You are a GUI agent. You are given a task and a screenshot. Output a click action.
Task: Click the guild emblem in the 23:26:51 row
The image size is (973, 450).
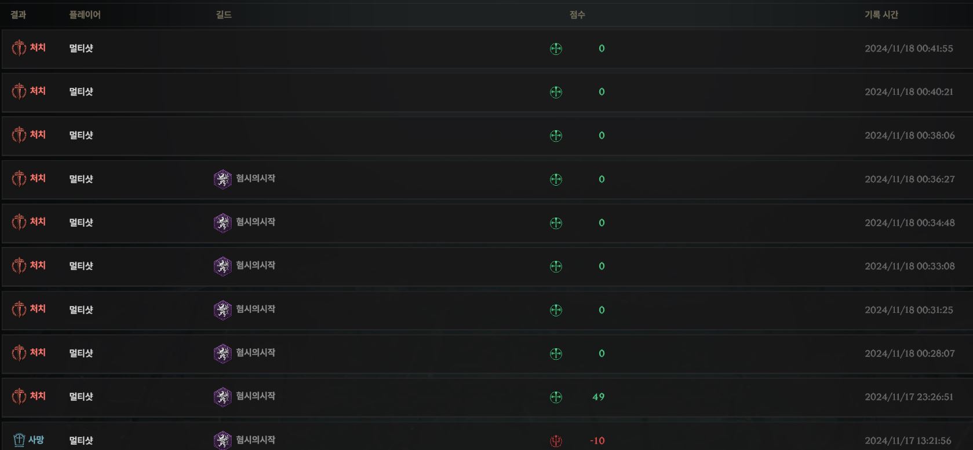point(223,397)
